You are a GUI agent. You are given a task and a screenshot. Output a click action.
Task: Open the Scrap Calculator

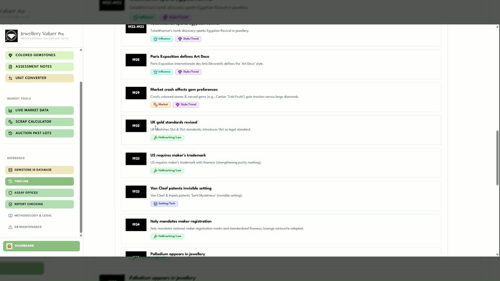click(40, 122)
